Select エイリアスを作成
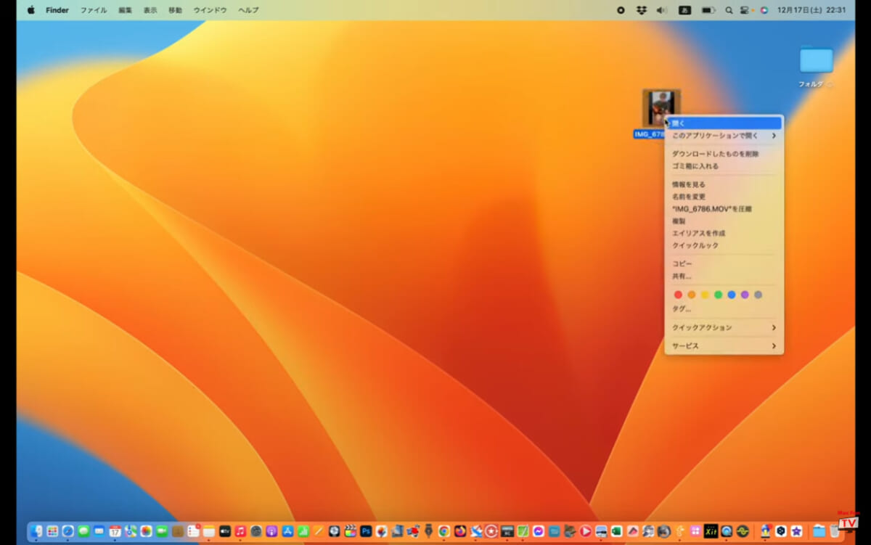The width and height of the screenshot is (871, 545). pos(724,233)
